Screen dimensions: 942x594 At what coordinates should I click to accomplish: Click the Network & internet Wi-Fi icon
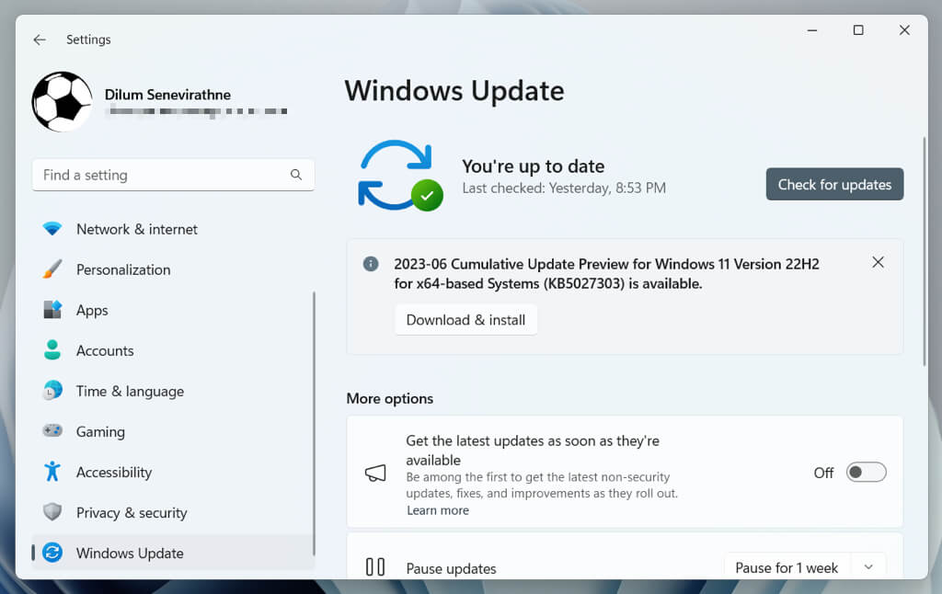(x=52, y=229)
